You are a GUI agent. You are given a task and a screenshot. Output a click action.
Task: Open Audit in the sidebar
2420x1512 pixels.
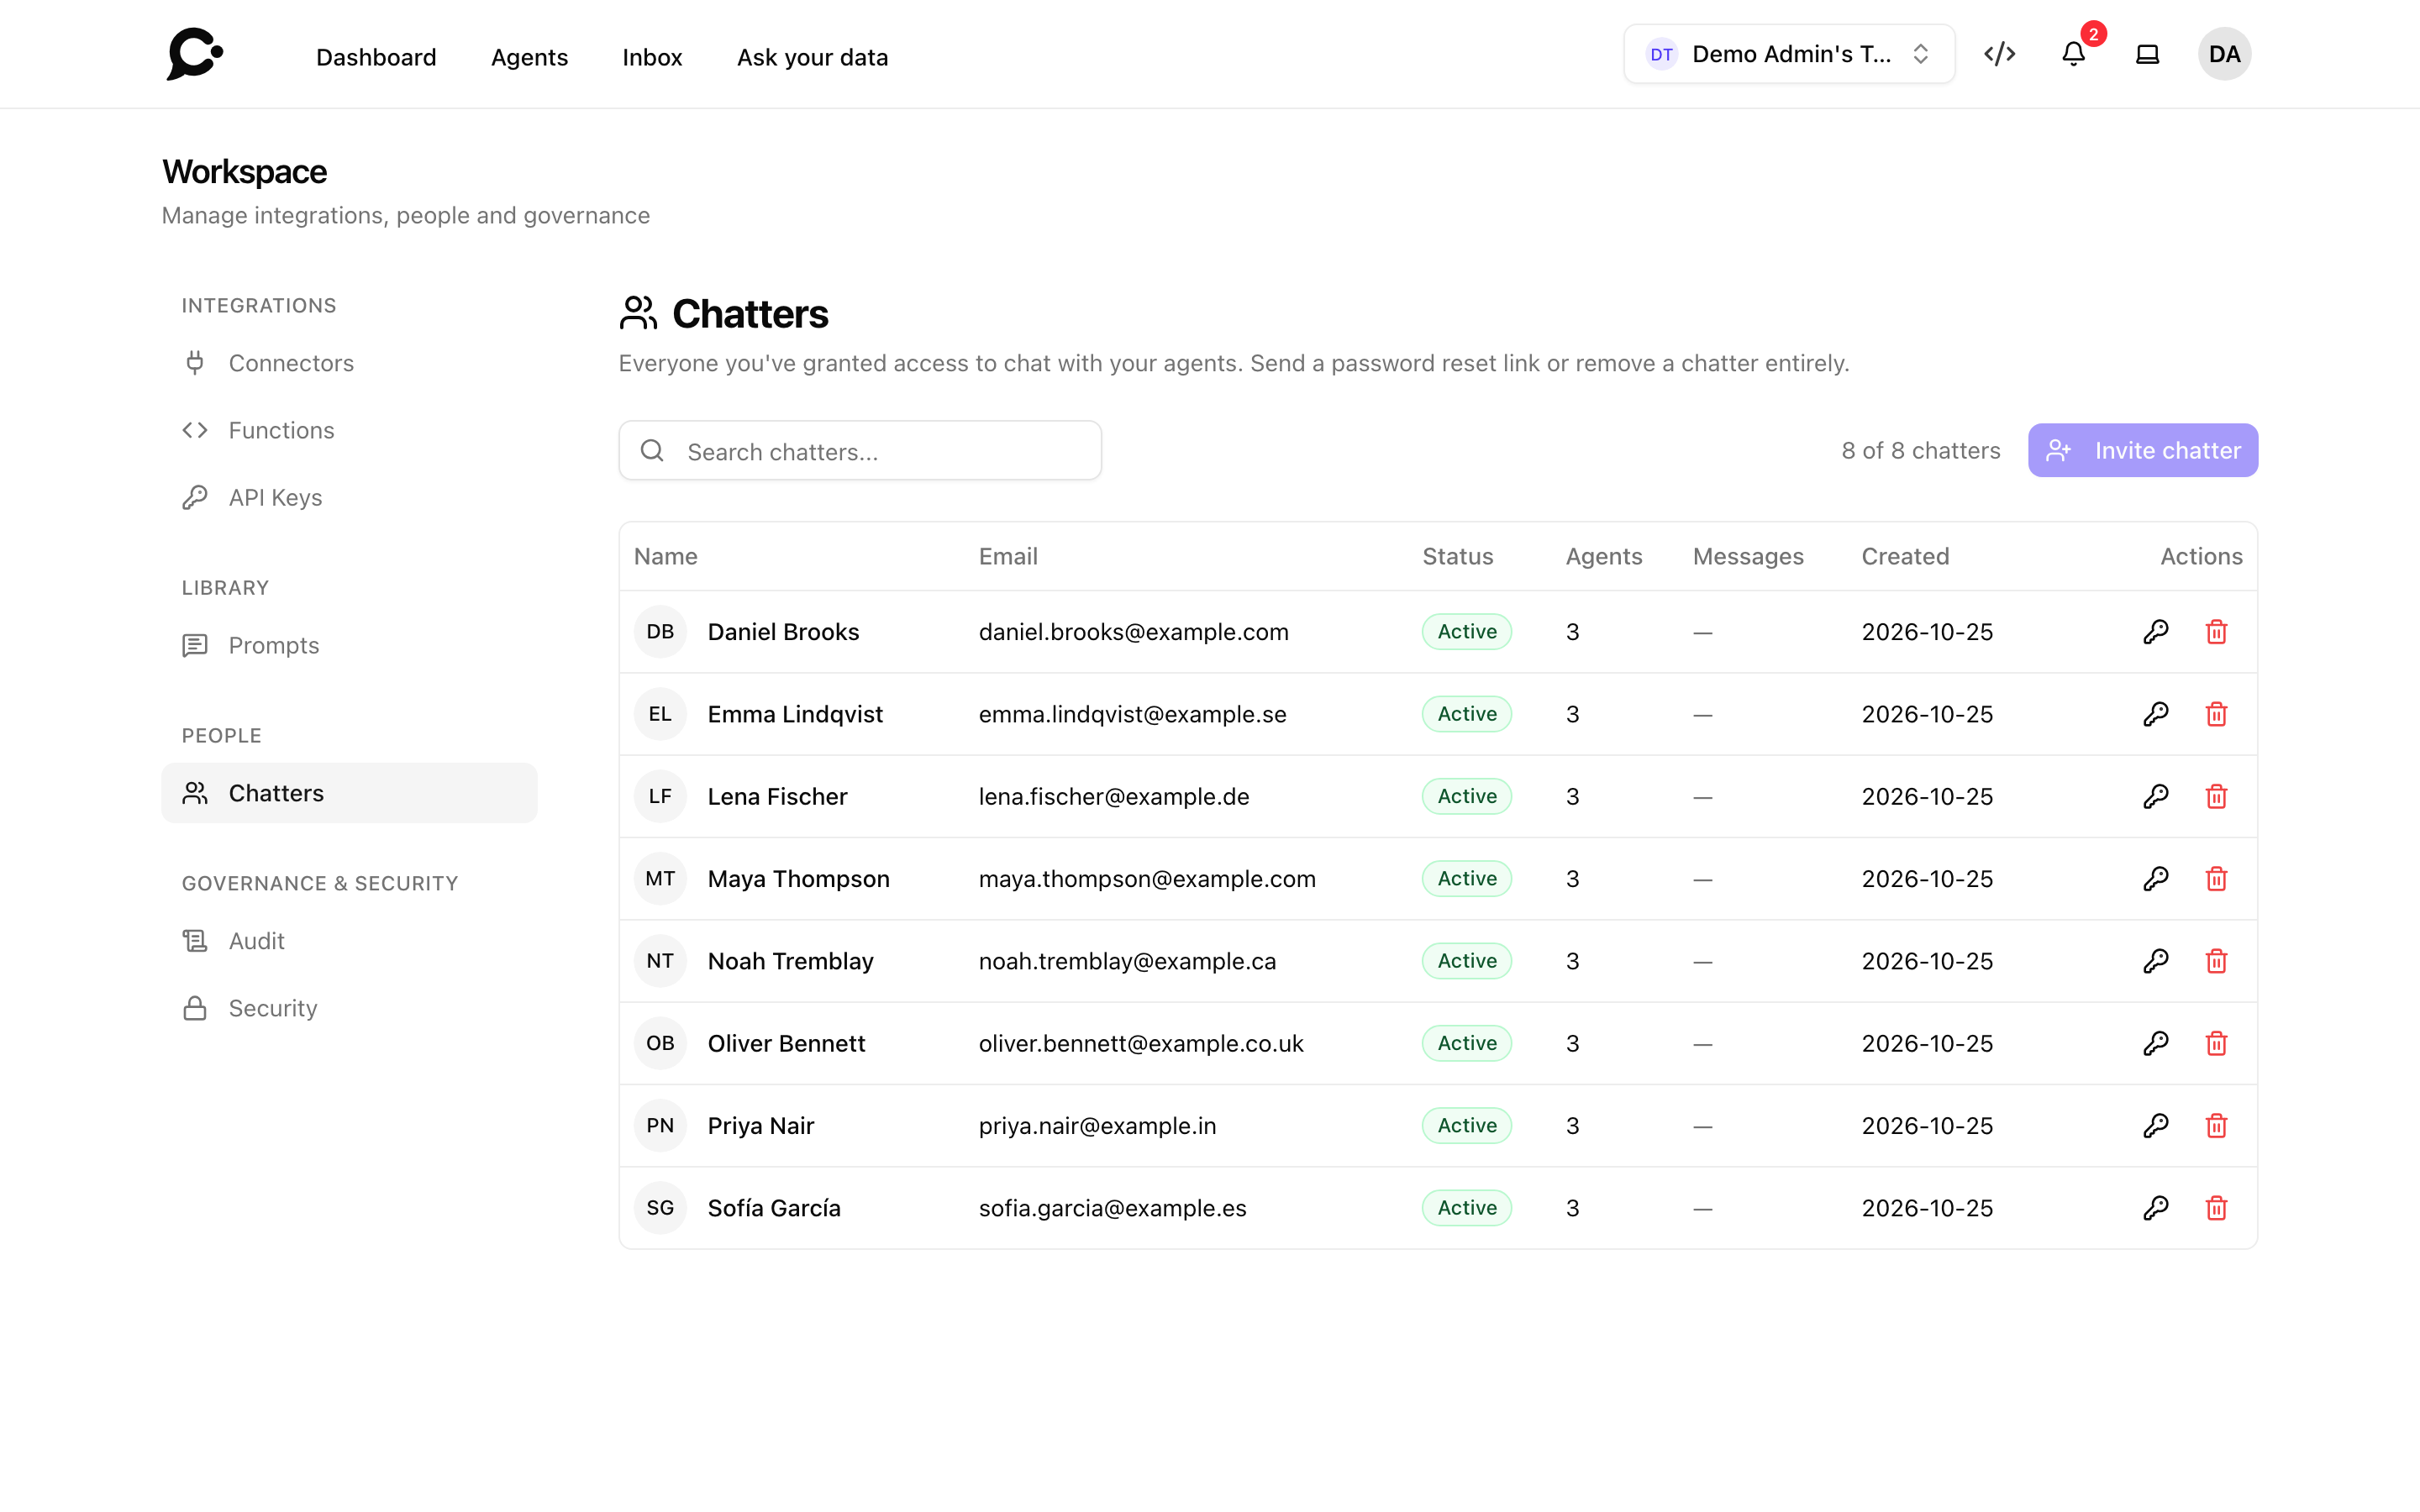coord(349,941)
